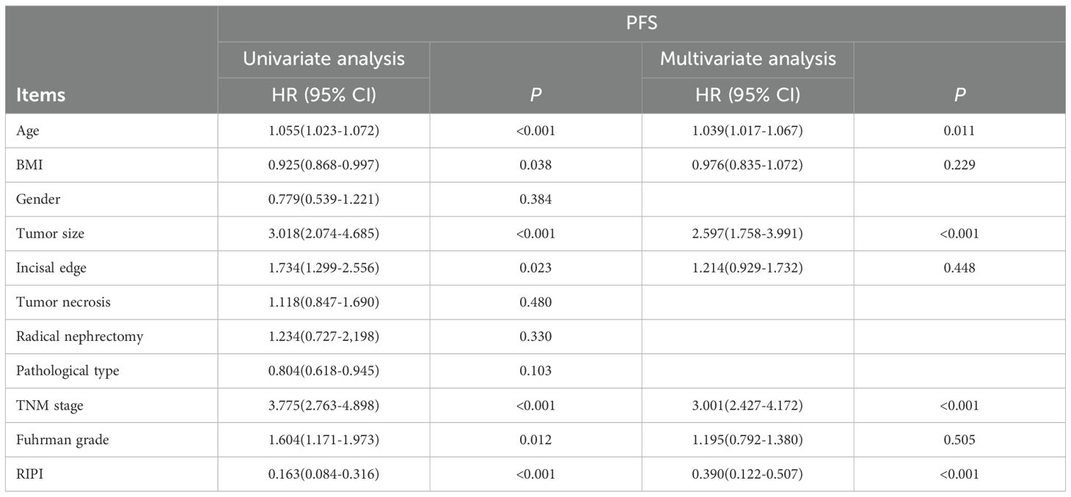1071x497 pixels.
Task: Click the PFS header cell
Action: point(641,24)
